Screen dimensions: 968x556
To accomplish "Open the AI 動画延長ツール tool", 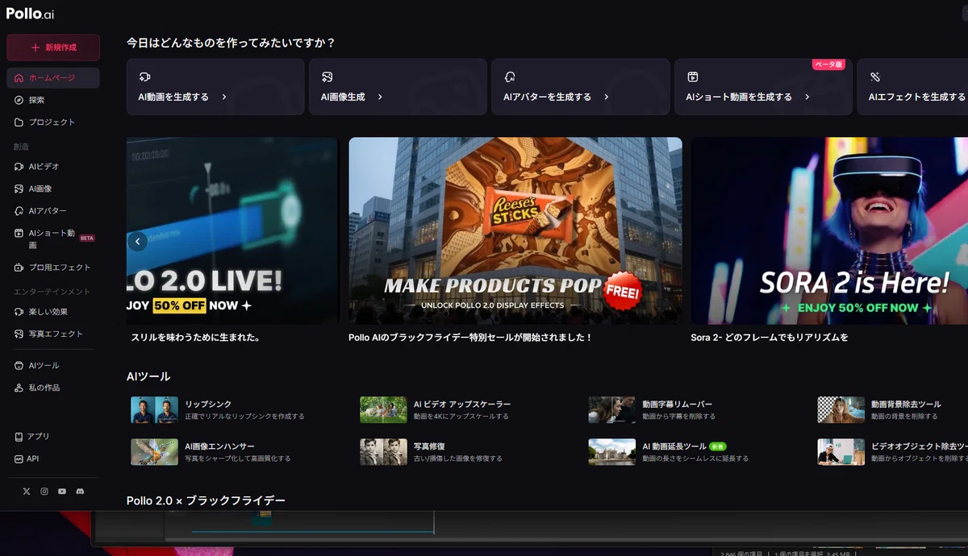I will point(669,451).
